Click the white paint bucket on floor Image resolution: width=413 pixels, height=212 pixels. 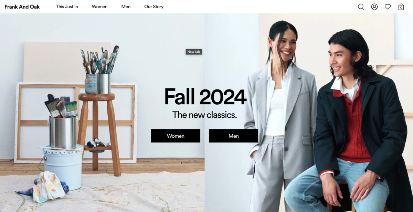click(x=62, y=167)
